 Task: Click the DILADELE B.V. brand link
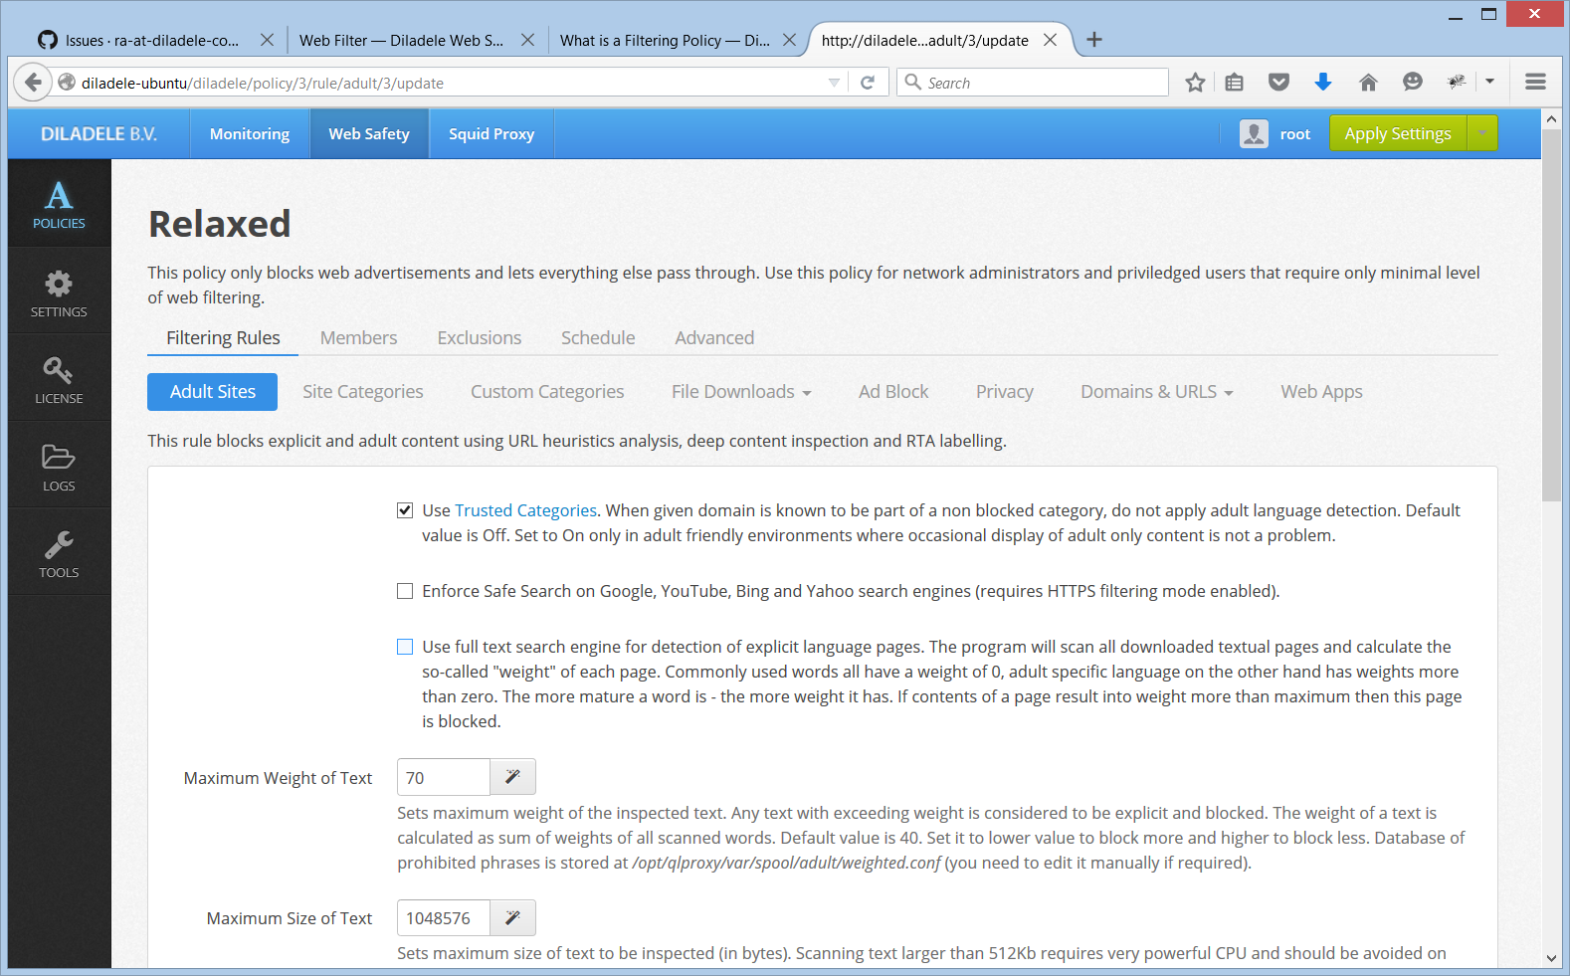click(98, 133)
